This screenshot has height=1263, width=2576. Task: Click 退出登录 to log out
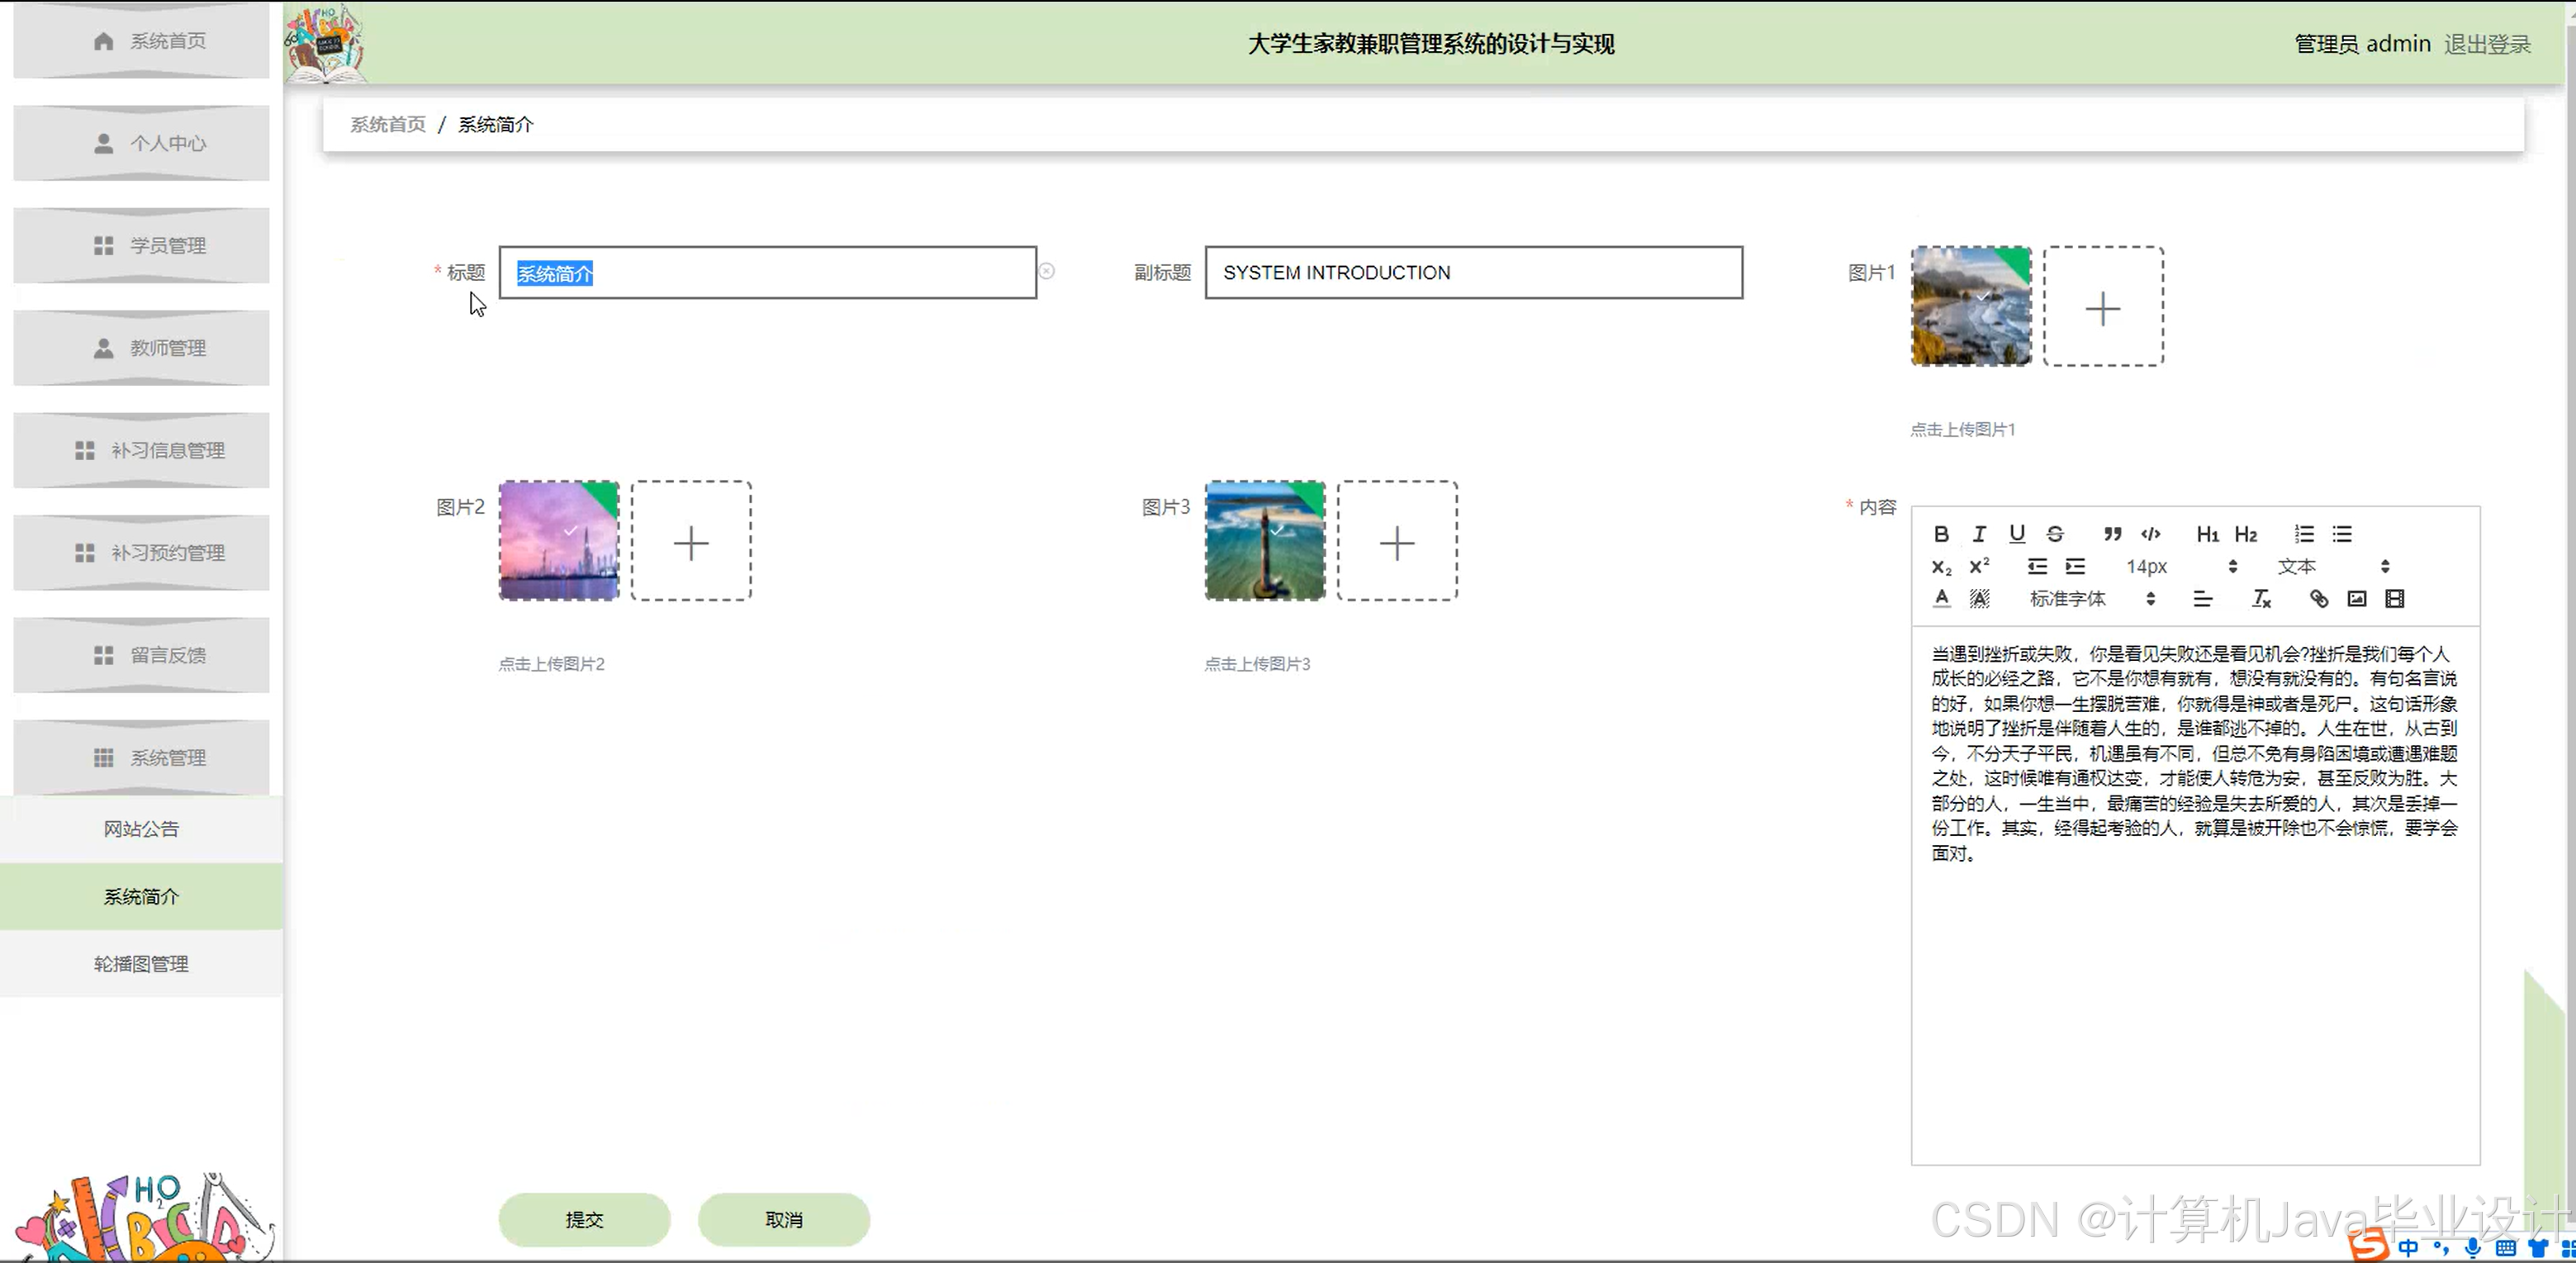[x=2487, y=44]
